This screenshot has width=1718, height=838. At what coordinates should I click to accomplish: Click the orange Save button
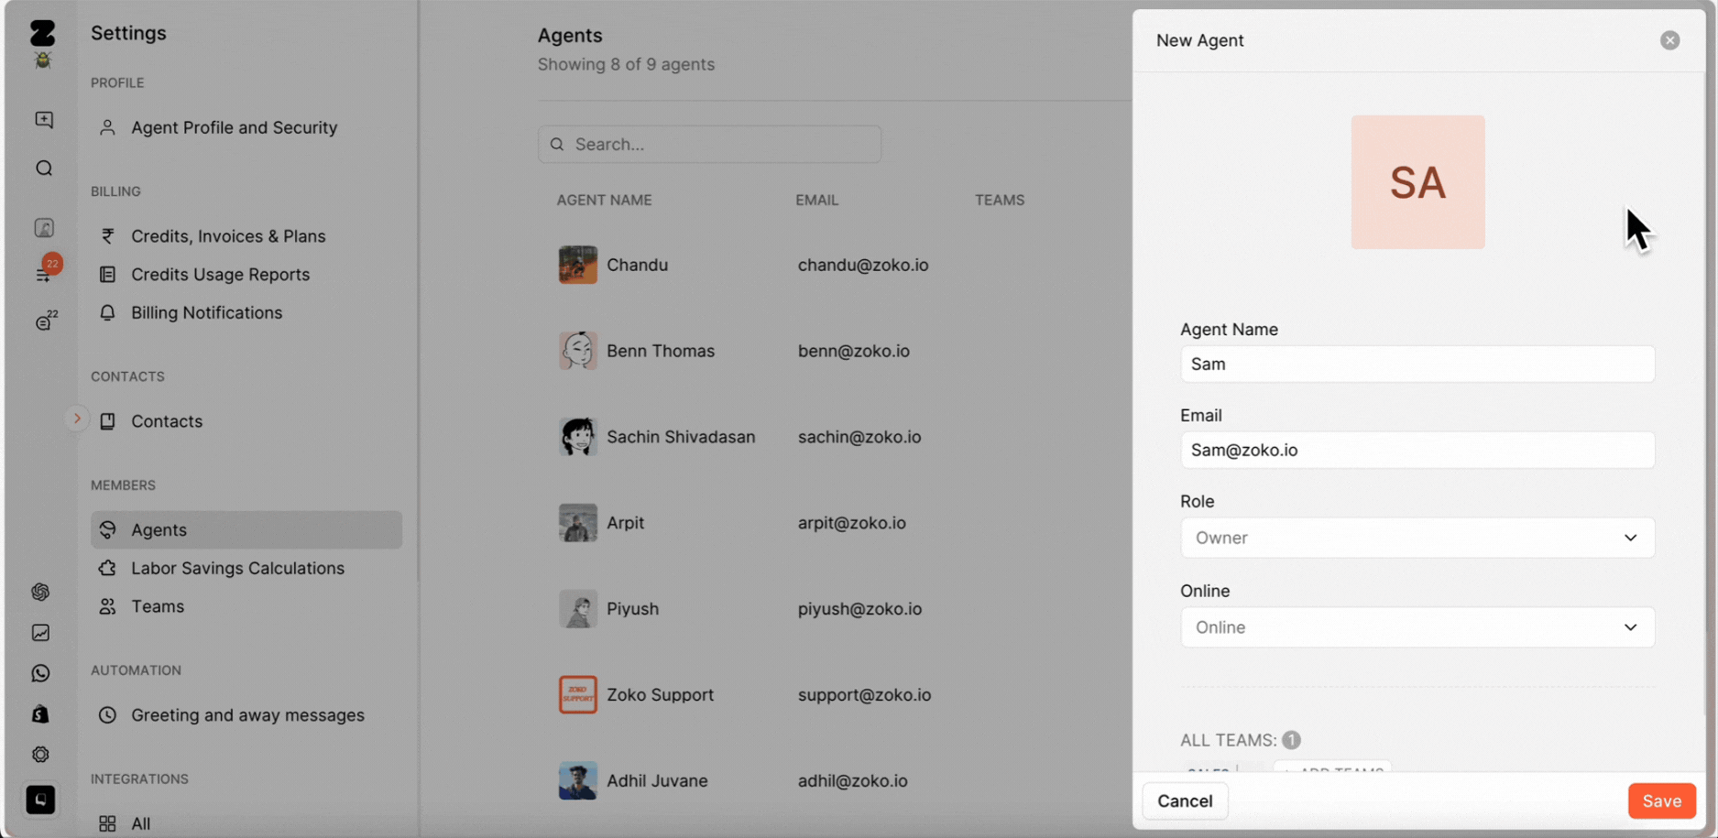[1661, 800]
